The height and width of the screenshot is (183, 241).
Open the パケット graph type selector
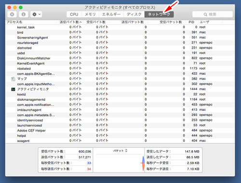(x=120, y=151)
